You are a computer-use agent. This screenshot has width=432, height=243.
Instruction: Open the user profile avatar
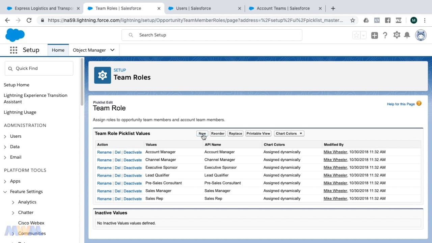click(421, 35)
